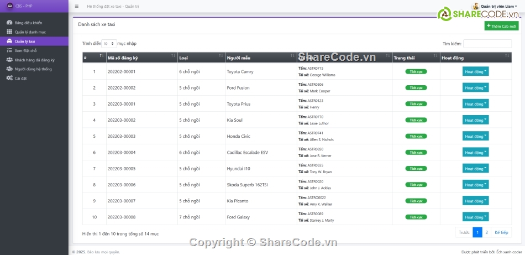Sort by Trạng thái column arrows
This screenshot has height=255, width=525.
(435, 56)
